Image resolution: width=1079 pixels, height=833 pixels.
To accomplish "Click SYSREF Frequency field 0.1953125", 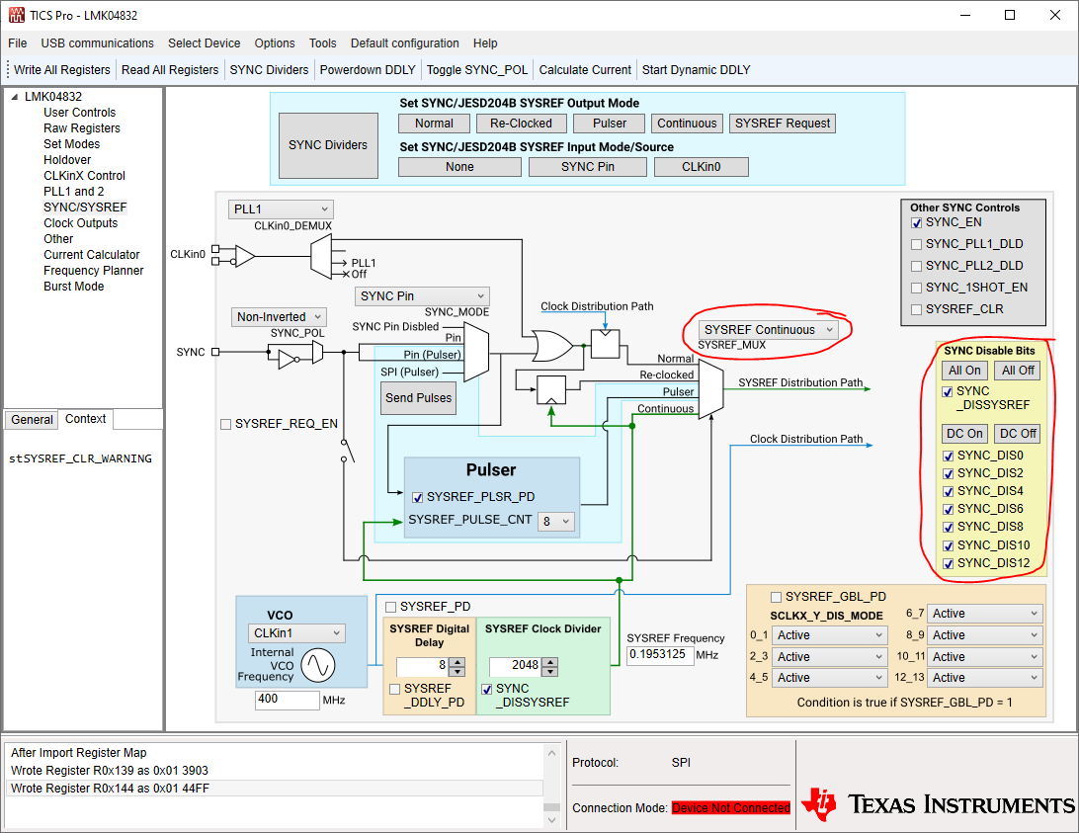I will 660,655.
